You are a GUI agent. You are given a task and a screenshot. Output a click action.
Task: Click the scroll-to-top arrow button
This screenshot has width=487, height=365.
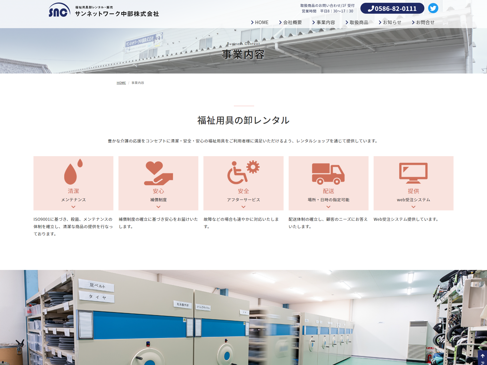(x=482, y=358)
